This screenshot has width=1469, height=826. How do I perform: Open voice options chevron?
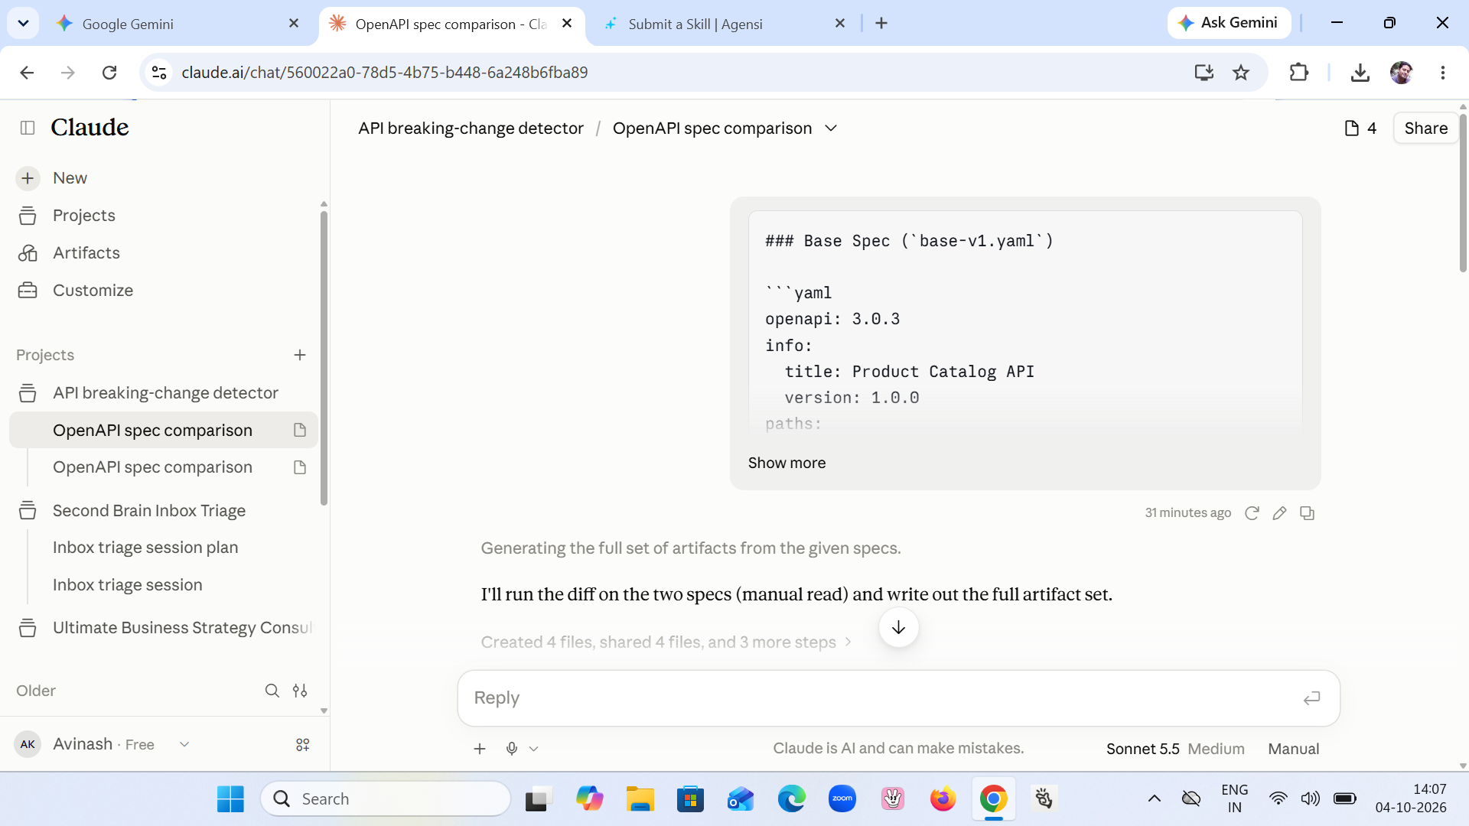[x=534, y=749]
